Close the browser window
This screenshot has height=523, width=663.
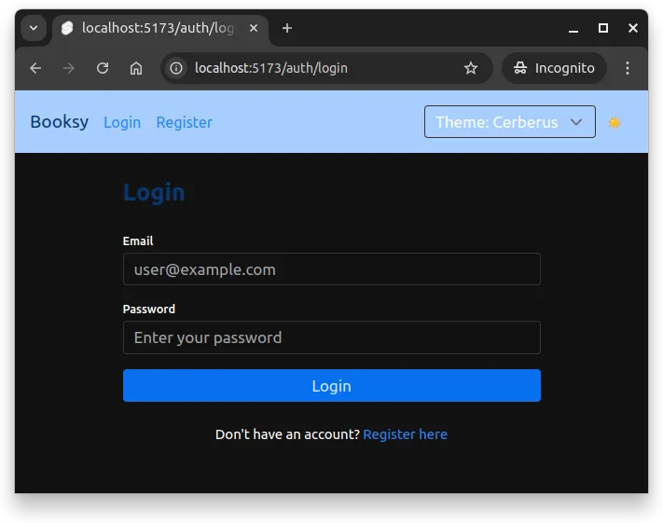click(x=633, y=28)
